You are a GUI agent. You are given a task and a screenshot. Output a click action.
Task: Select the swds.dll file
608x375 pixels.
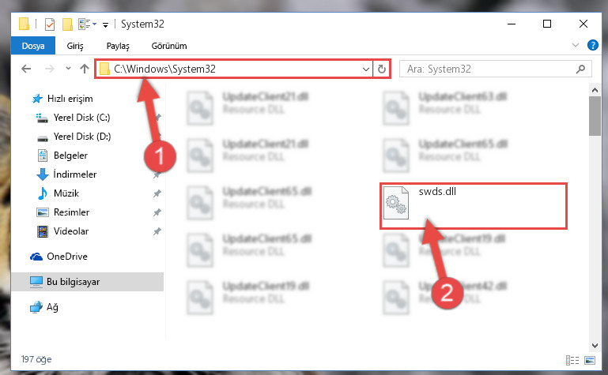point(473,206)
